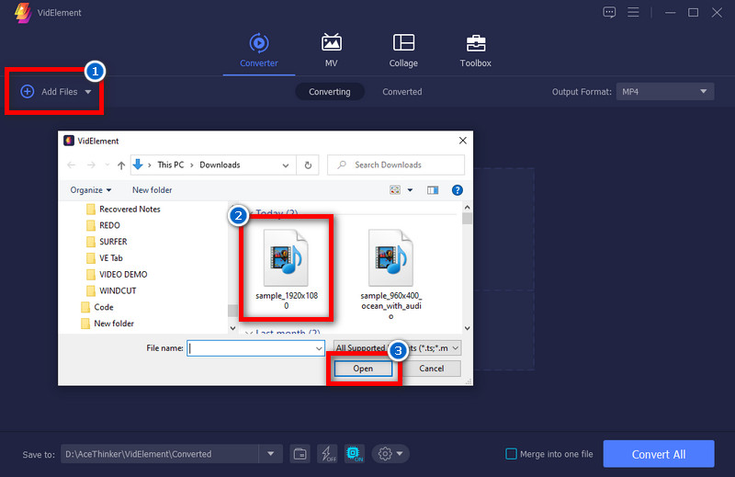The width and height of the screenshot is (735, 477).
Task: Open the dialog help question-mark icon
Action: point(457,190)
